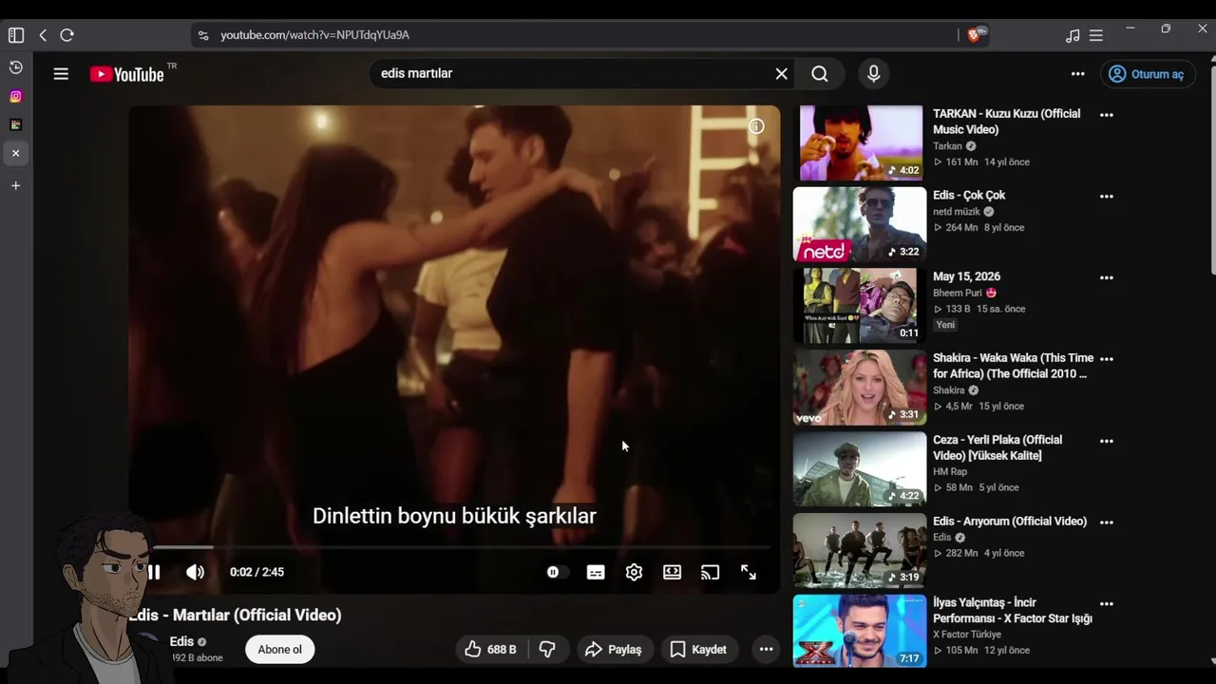
Task: Open Shakira Waka Waka video thumbnail
Action: pyautogui.click(x=860, y=387)
